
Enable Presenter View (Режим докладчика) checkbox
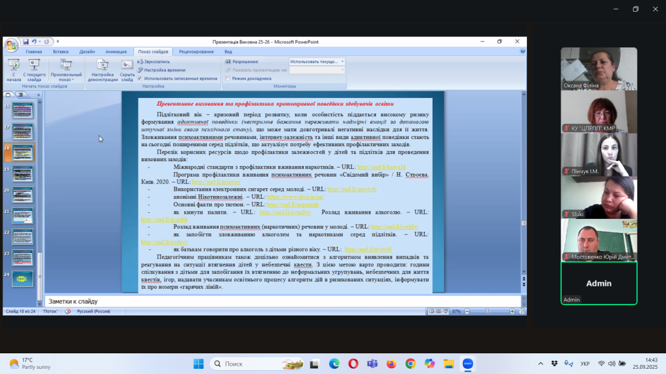pos(228,78)
